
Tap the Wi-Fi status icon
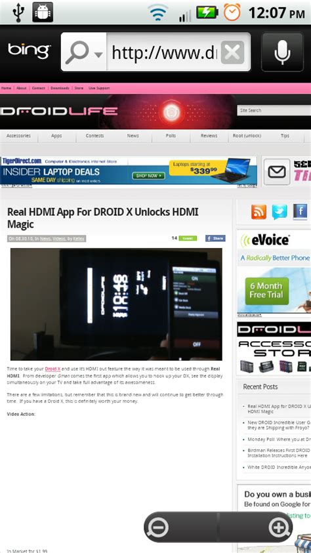(157, 12)
